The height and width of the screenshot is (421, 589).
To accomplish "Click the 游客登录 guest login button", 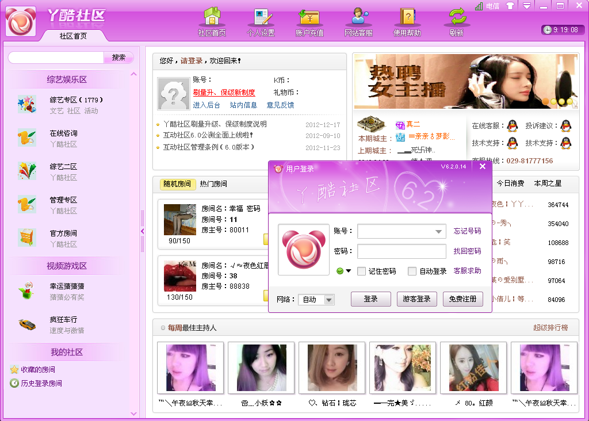I will pos(417,299).
